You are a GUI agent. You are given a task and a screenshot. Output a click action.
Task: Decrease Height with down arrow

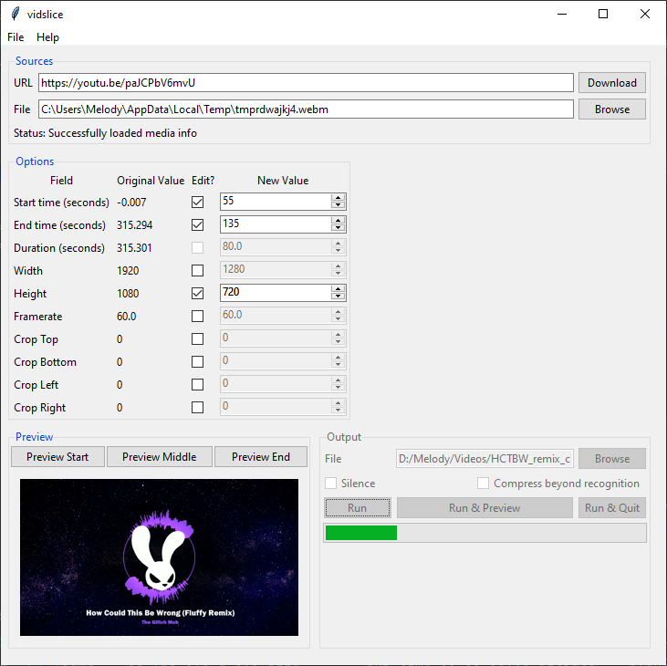coord(338,297)
